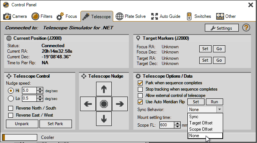Click the globe icon beside Current Position
This screenshot has width=257, height=143.
coord(9,38)
